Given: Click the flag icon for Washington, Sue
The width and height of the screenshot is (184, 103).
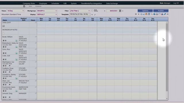Looking at the screenshot, I should tap(9, 66).
